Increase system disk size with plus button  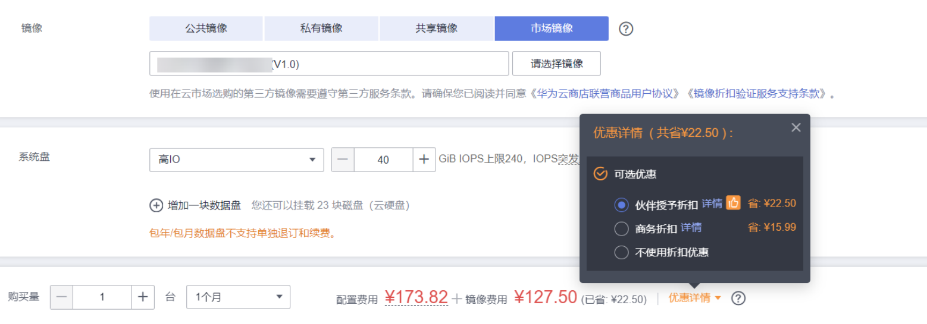click(424, 160)
